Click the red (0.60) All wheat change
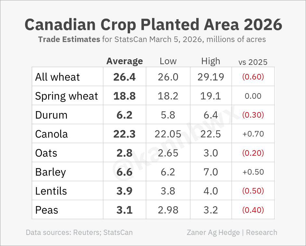 [253, 77]
